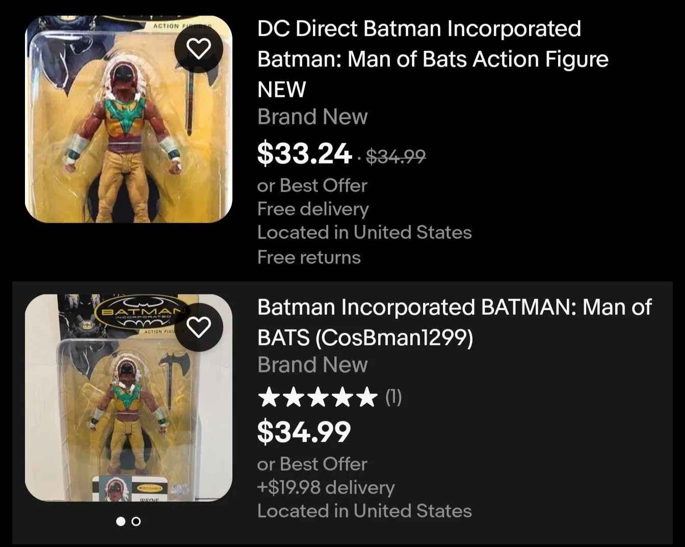685x547 pixels.
Task: Select 'or Best Offer' under $33.24
Action: (x=312, y=185)
